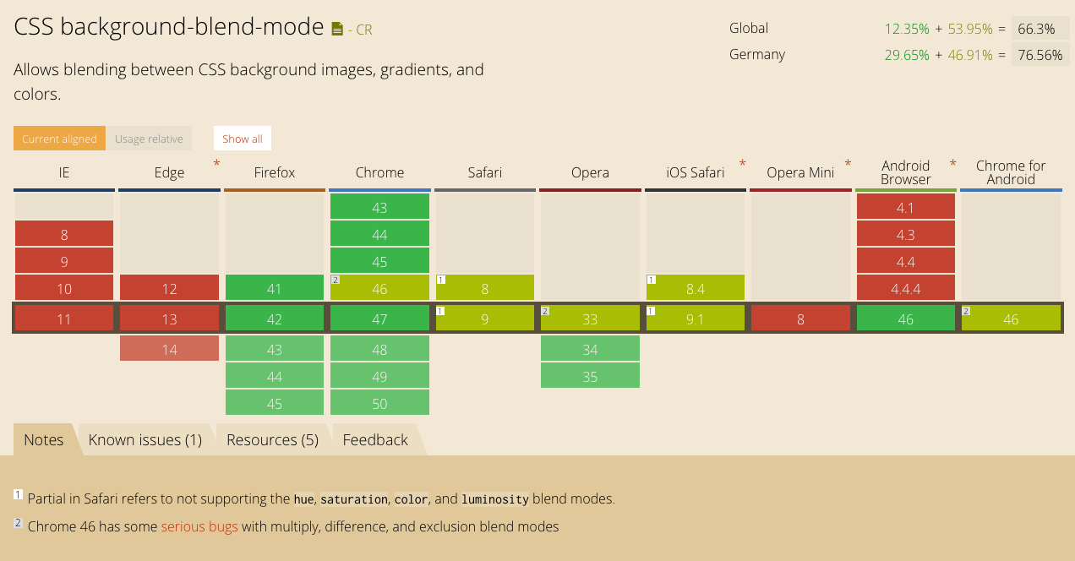The height and width of the screenshot is (561, 1075).
Task: Click footnote marker 1 on Safari 8 cell
Action: (x=440, y=278)
